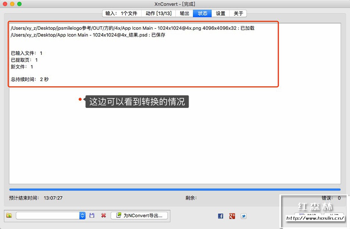350x229 pixels.
Task: Click the saved .psd result log line
Action: pyautogui.click(x=88, y=35)
